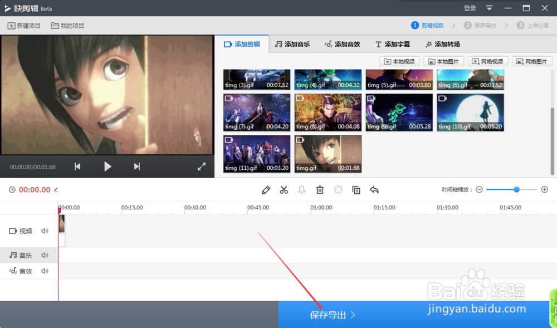Open the pencil edit clip tool
557x328 pixels.
coord(266,190)
